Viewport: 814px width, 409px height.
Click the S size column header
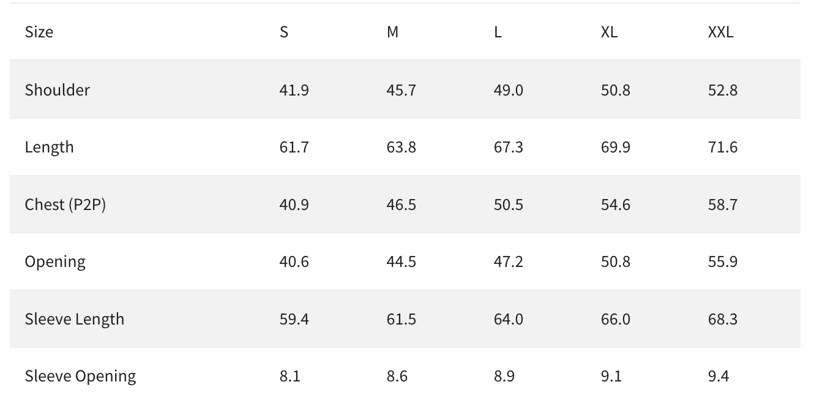284,32
